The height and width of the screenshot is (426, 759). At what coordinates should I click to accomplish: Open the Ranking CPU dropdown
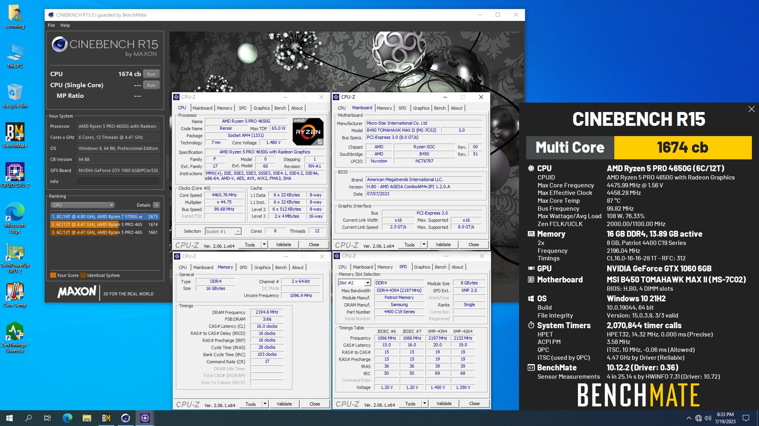[83, 205]
